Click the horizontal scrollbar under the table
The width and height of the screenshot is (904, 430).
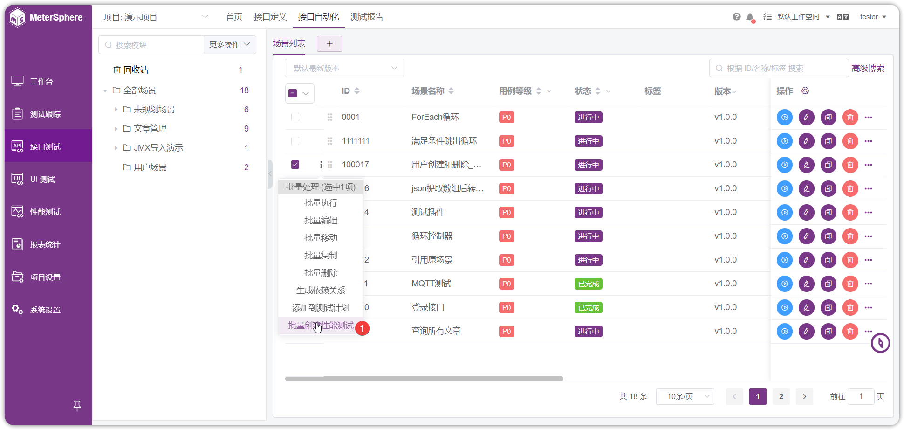coord(424,379)
